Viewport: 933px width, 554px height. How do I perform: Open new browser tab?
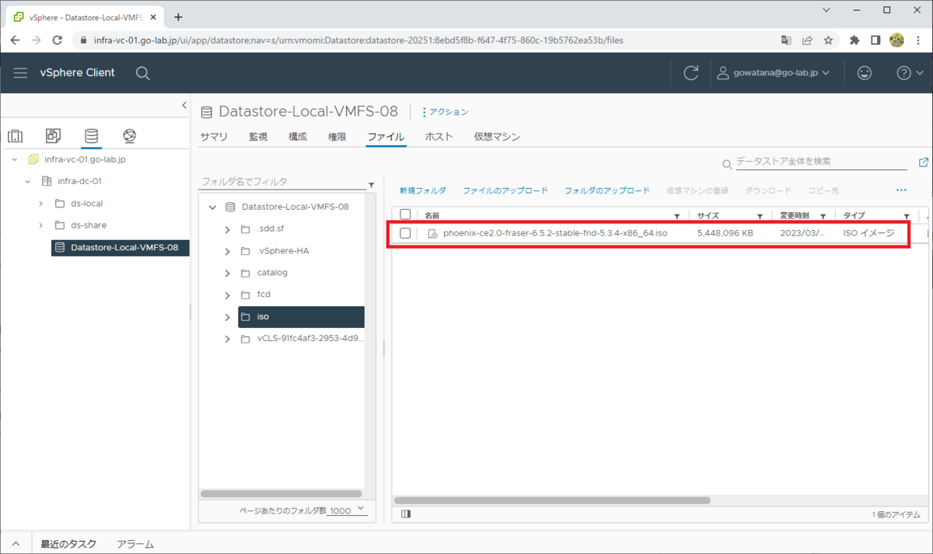click(178, 16)
